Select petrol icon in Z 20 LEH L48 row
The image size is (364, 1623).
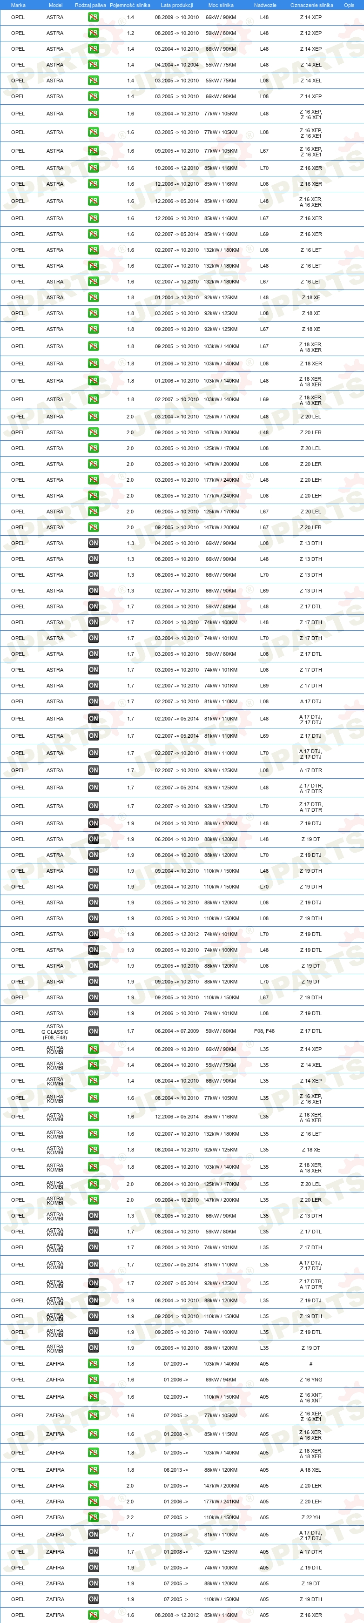pyautogui.click(x=93, y=480)
